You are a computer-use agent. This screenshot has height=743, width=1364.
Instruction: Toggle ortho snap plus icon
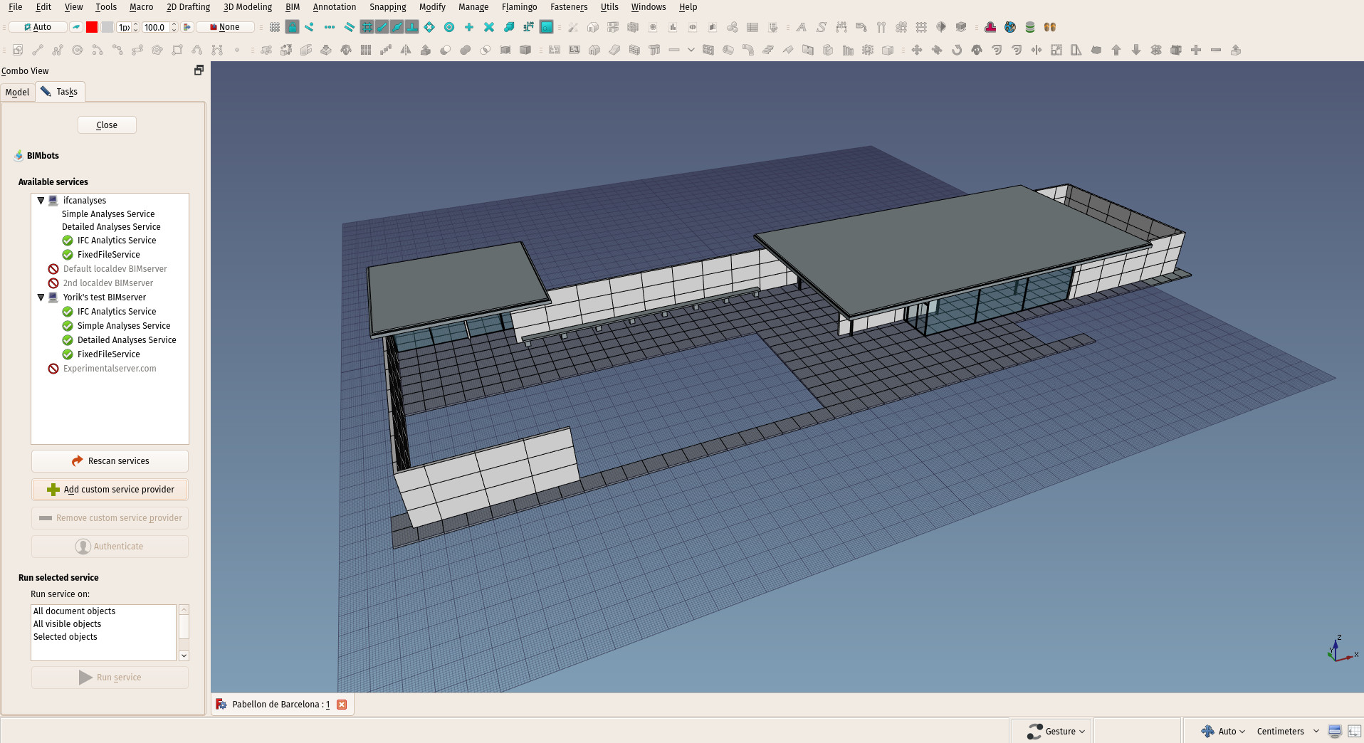click(x=469, y=27)
